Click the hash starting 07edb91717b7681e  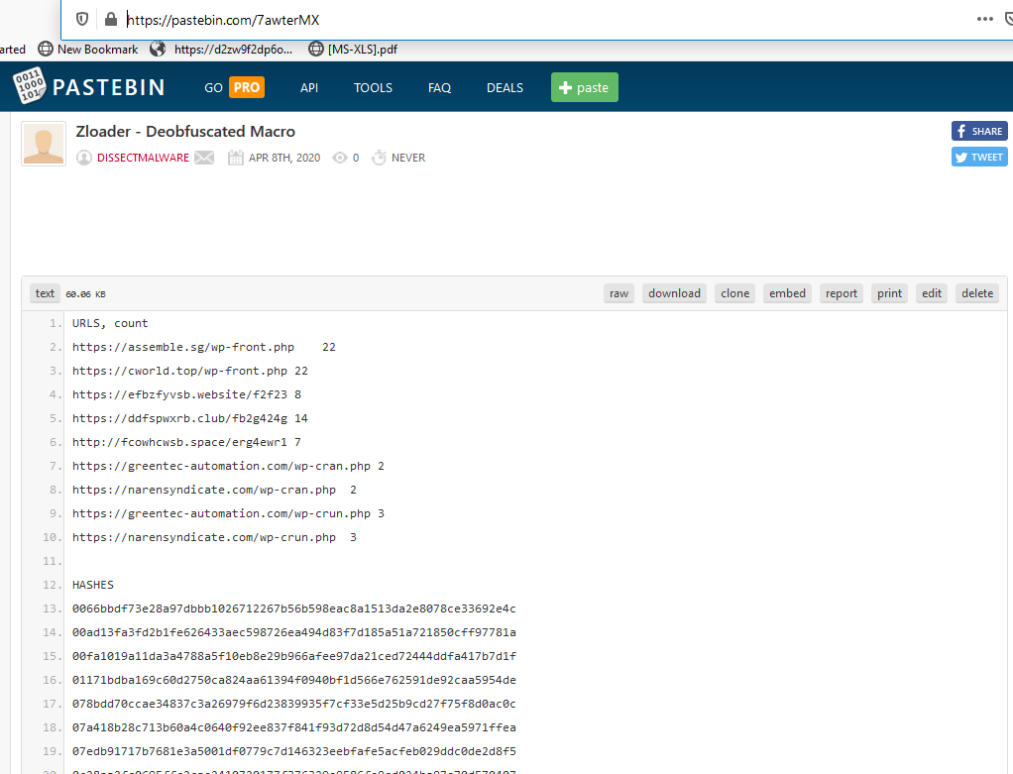coord(294,751)
